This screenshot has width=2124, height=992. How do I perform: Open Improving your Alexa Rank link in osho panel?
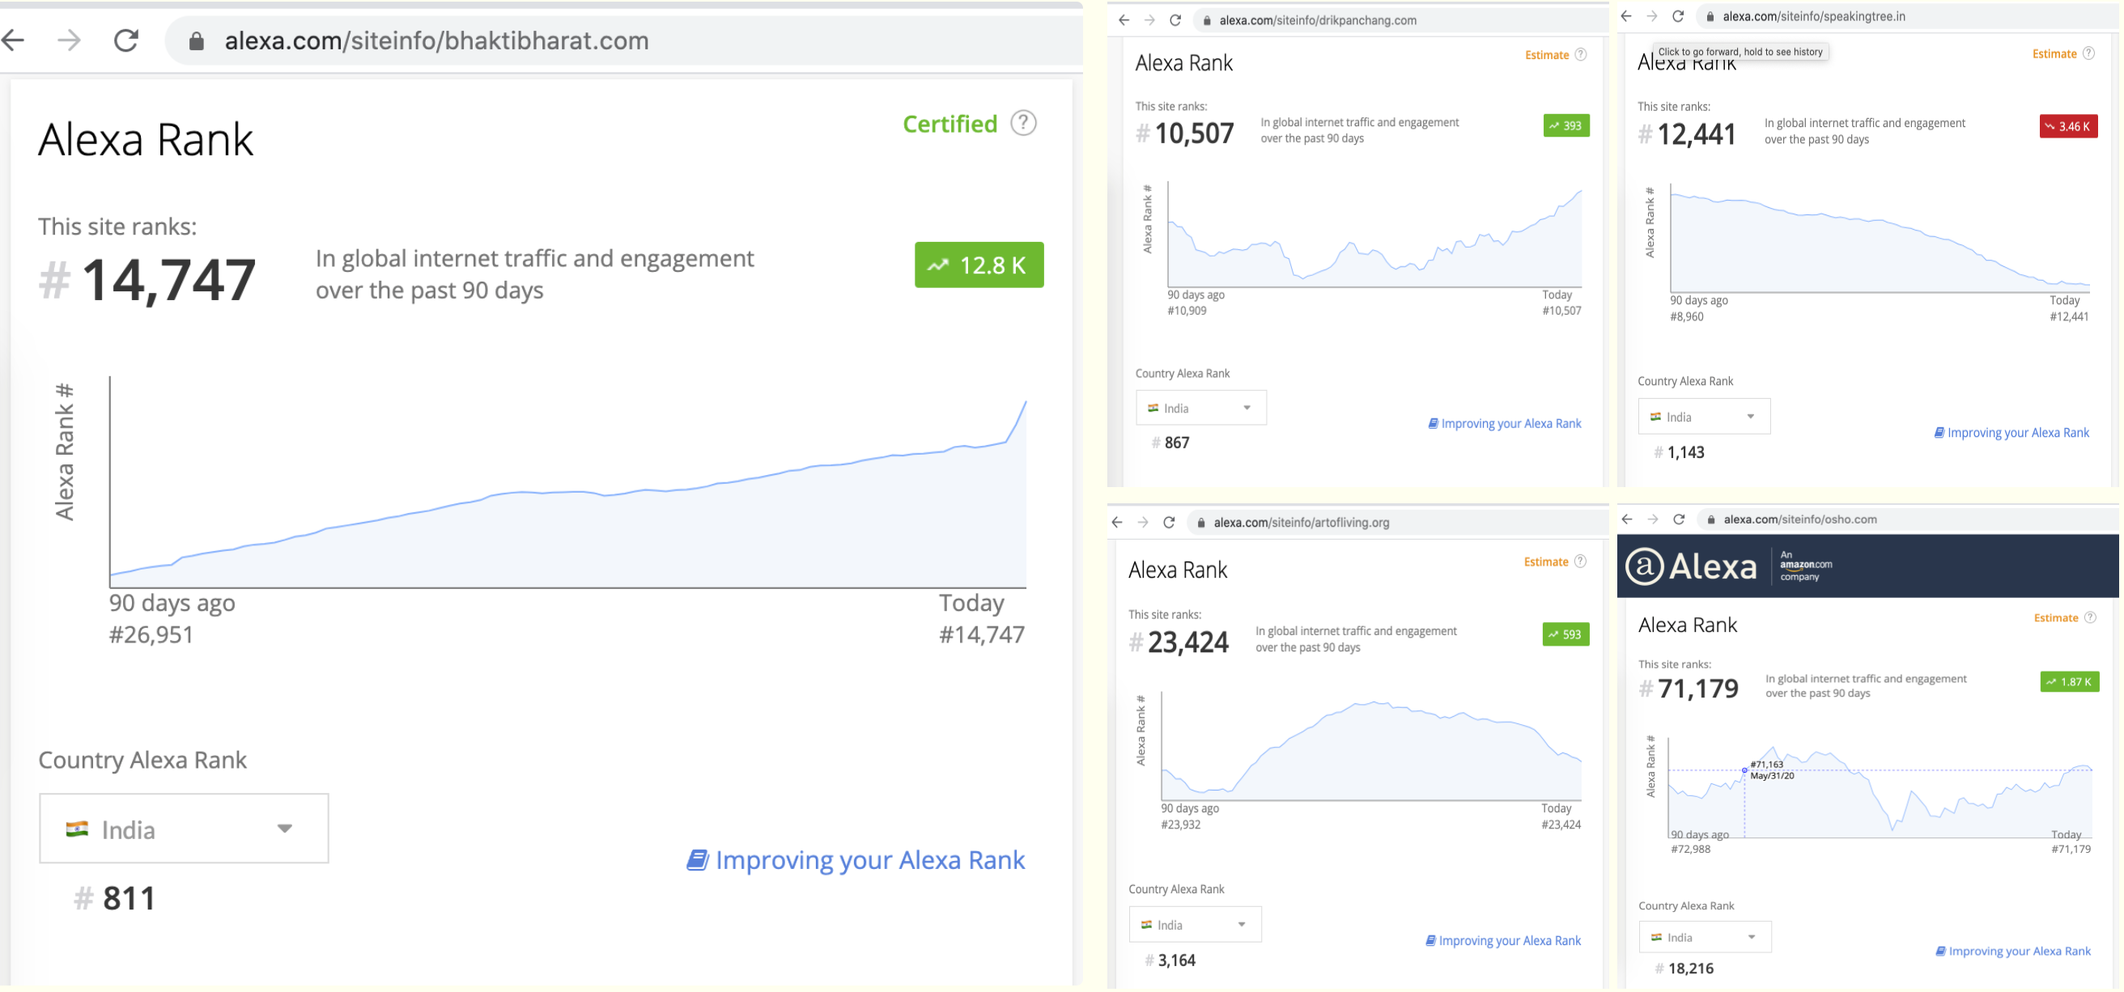2014,951
